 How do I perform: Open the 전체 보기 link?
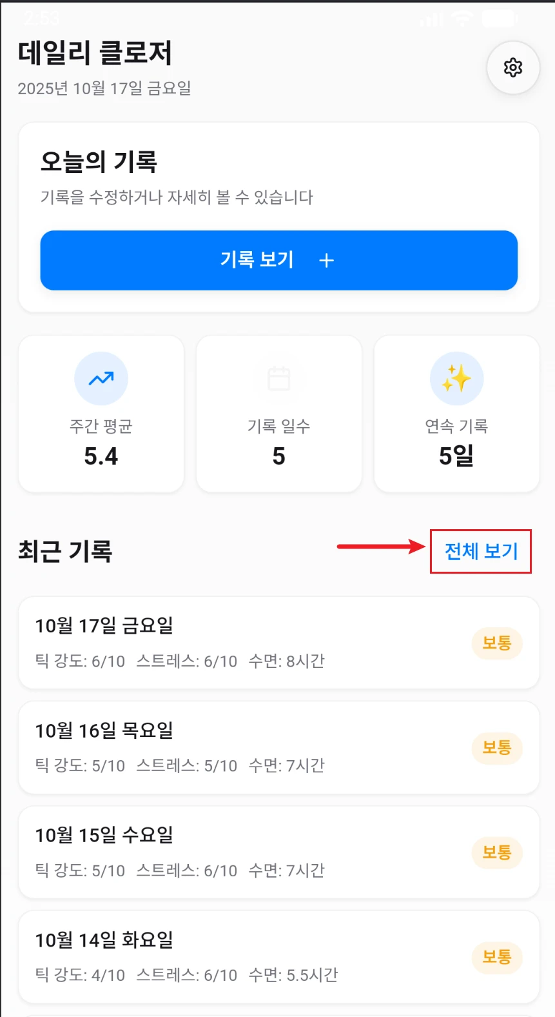[481, 551]
